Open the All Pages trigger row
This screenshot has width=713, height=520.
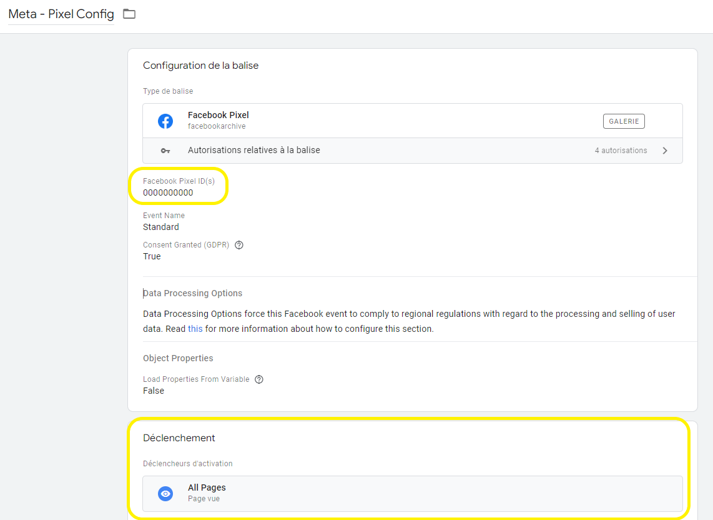412,493
